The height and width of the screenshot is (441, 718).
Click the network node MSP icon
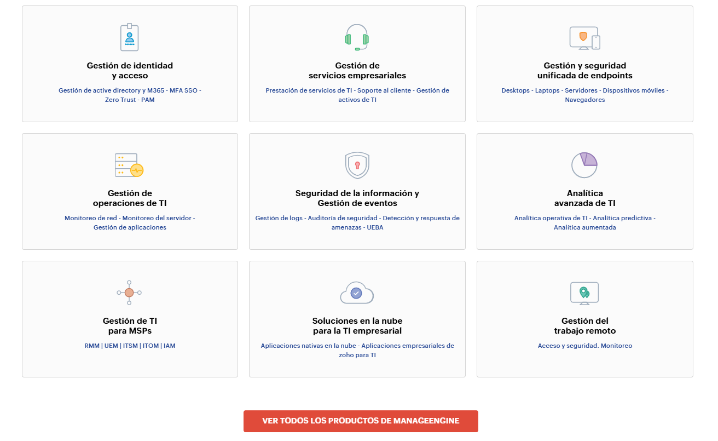129,293
